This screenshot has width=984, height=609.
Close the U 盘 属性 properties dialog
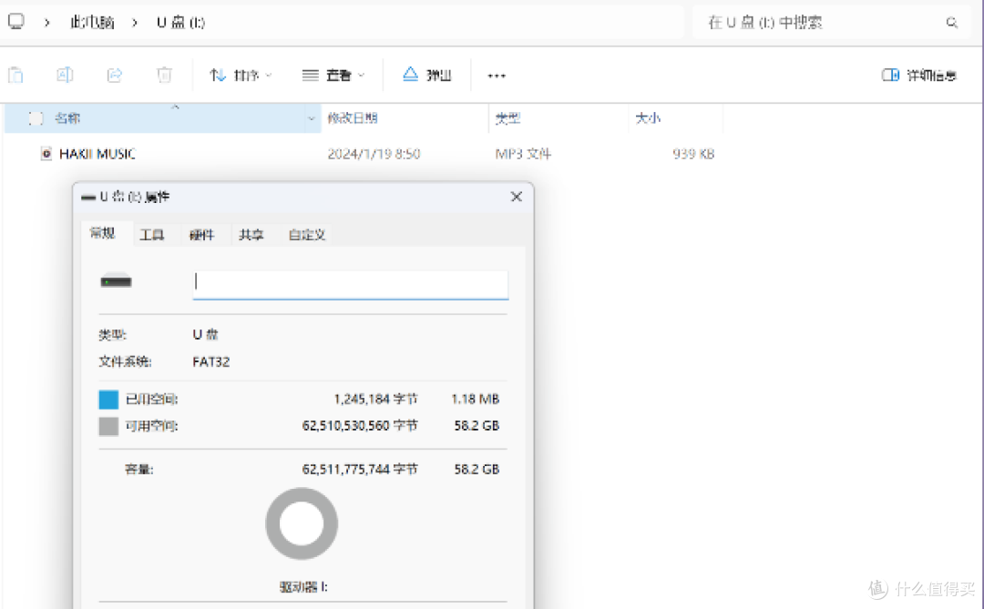[517, 197]
